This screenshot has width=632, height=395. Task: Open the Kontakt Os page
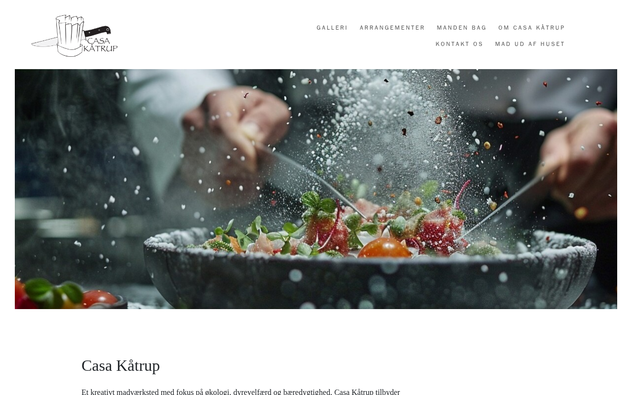point(459,44)
